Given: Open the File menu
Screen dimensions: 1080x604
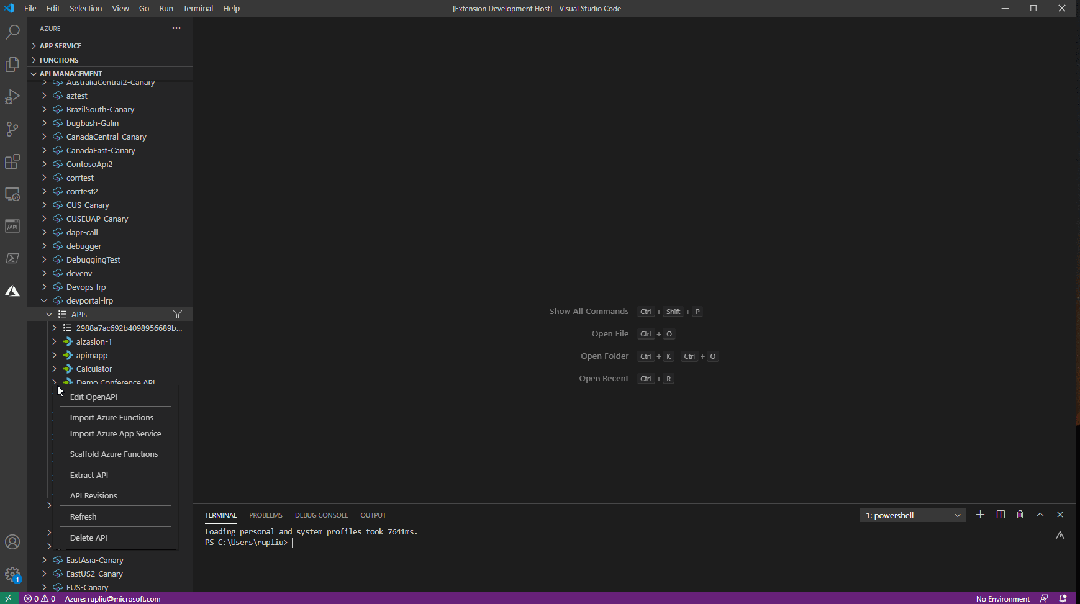Looking at the screenshot, I should pos(30,8).
